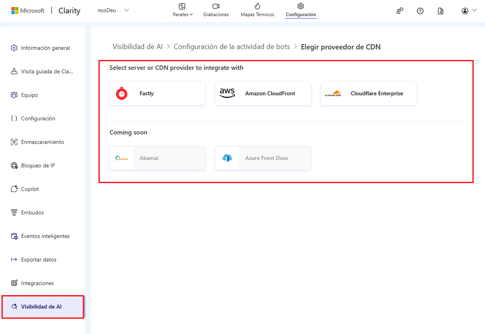Viewport: 485px width, 334px height.
Task: Click the Bloqueo de IP globe icon
Action: (14, 166)
